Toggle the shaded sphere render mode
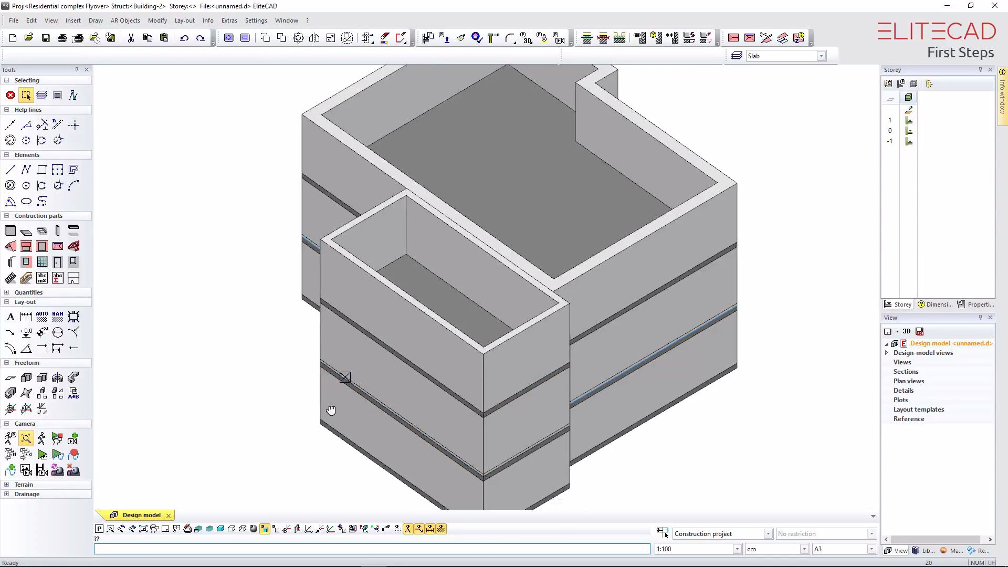Image resolution: width=1008 pixels, height=567 pixels. click(x=254, y=529)
